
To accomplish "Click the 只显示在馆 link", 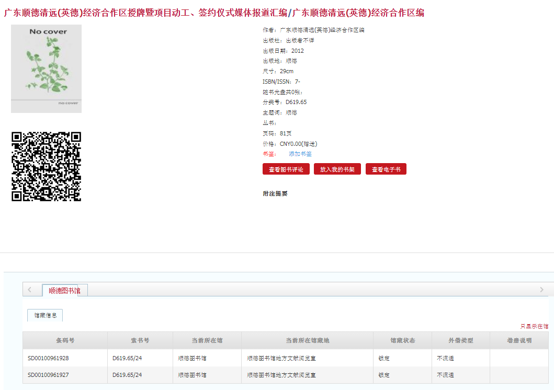I will click(534, 326).
